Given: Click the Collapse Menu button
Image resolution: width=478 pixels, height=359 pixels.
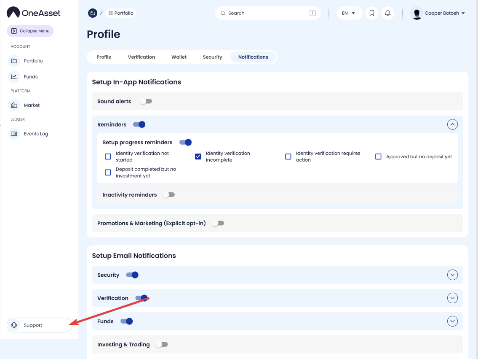Looking at the screenshot, I should coord(30,31).
